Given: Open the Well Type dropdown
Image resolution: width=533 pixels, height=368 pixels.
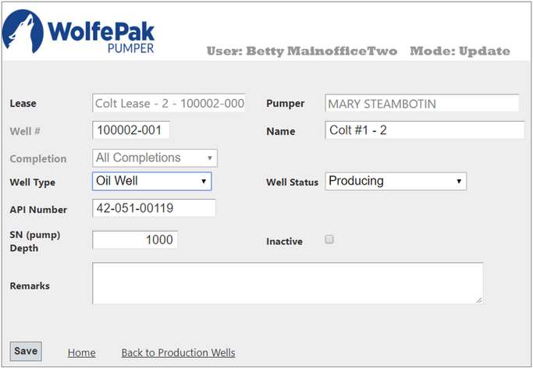Looking at the screenshot, I should coord(151,181).
